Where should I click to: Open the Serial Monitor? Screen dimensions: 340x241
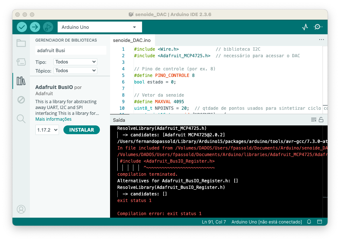(x=318, y=27)
